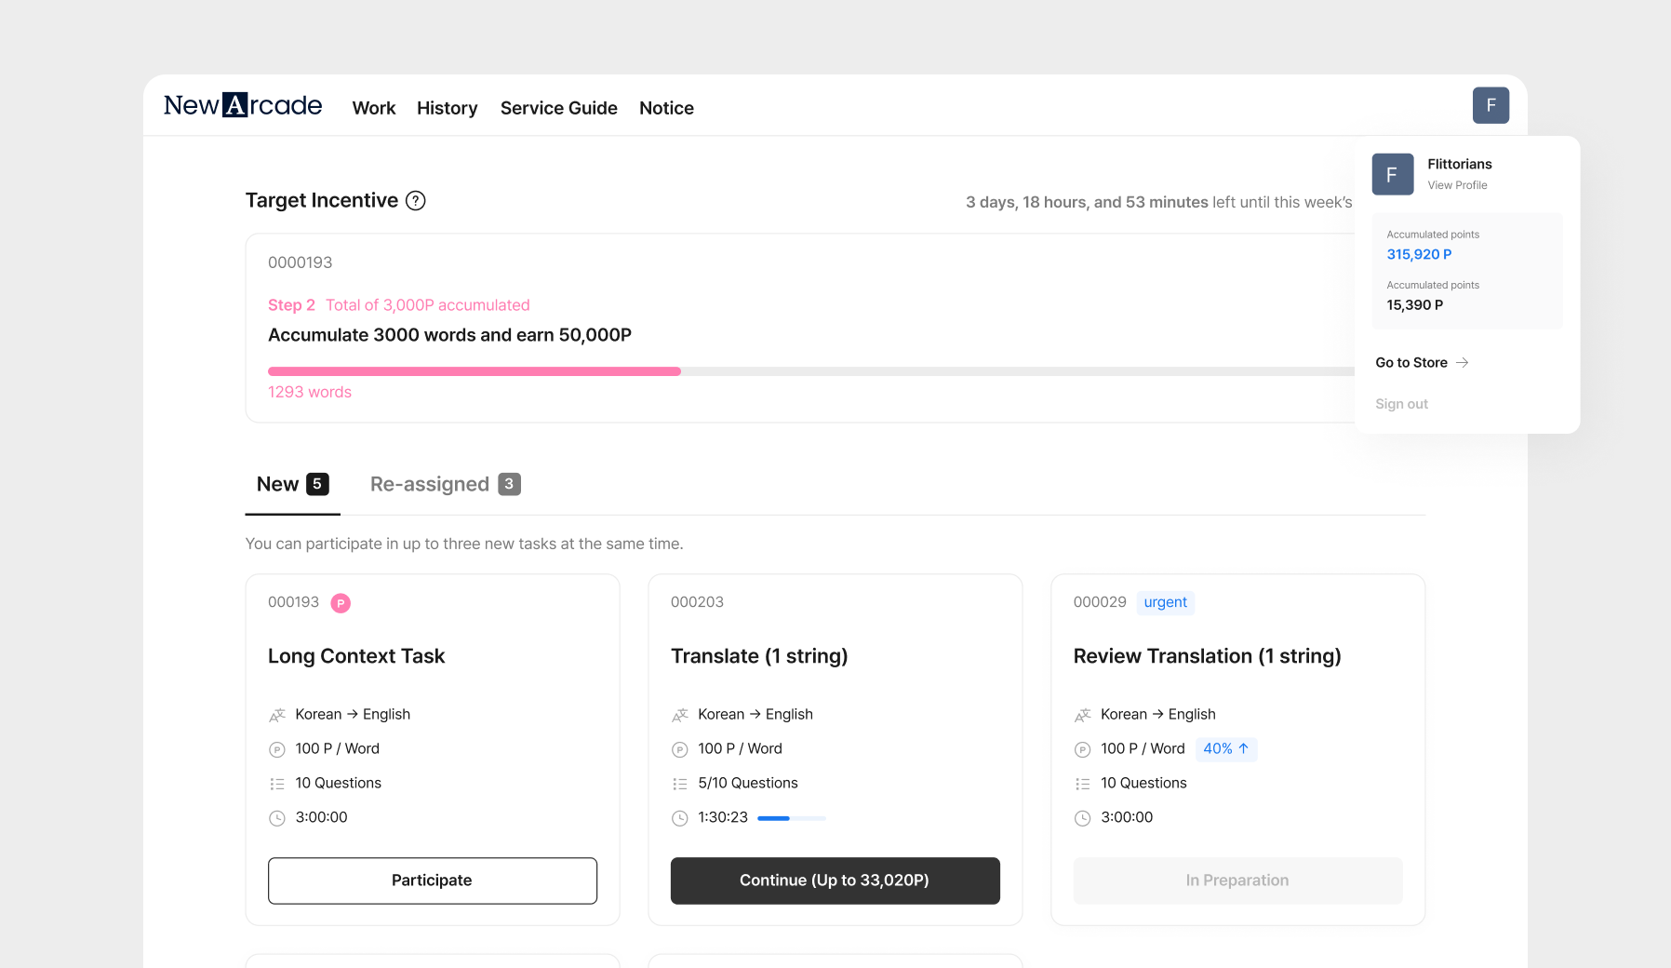The image size is (1671, 968).
Task: Open the Work menu
Action: click(x=374, y=108)
